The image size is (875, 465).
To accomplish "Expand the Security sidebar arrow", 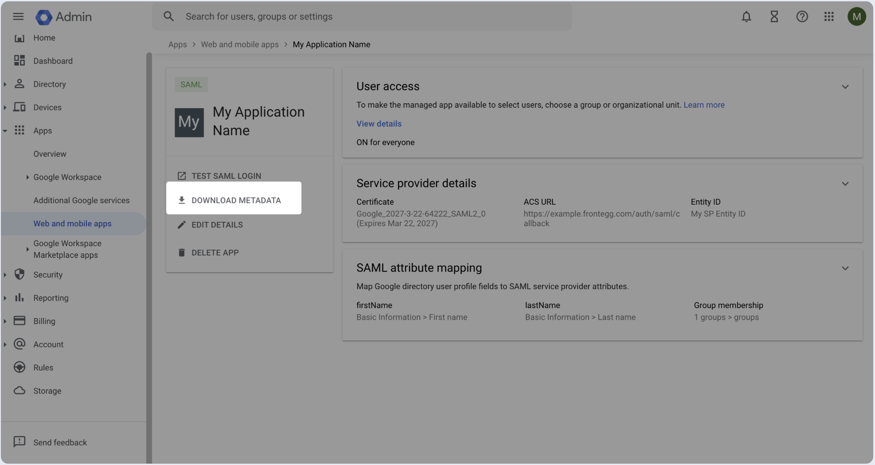I will coord(5,275).
